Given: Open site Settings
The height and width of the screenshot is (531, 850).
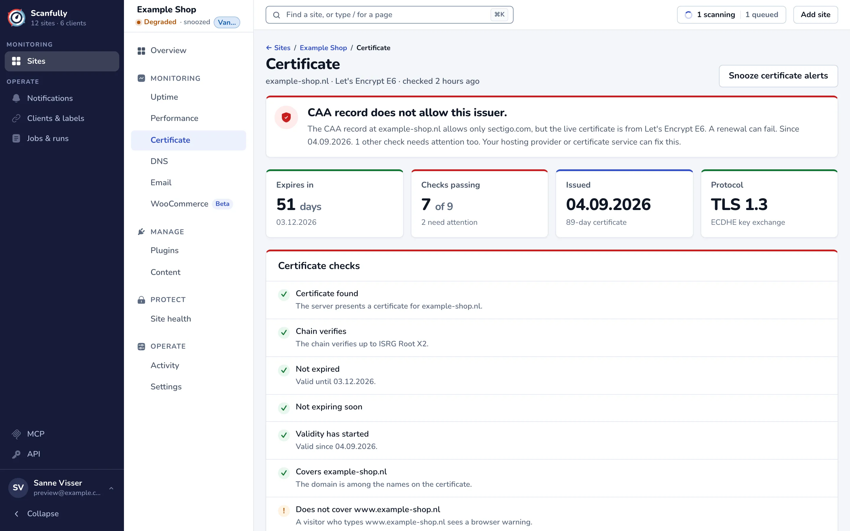Looking at the screenshot, I should 189,387.
